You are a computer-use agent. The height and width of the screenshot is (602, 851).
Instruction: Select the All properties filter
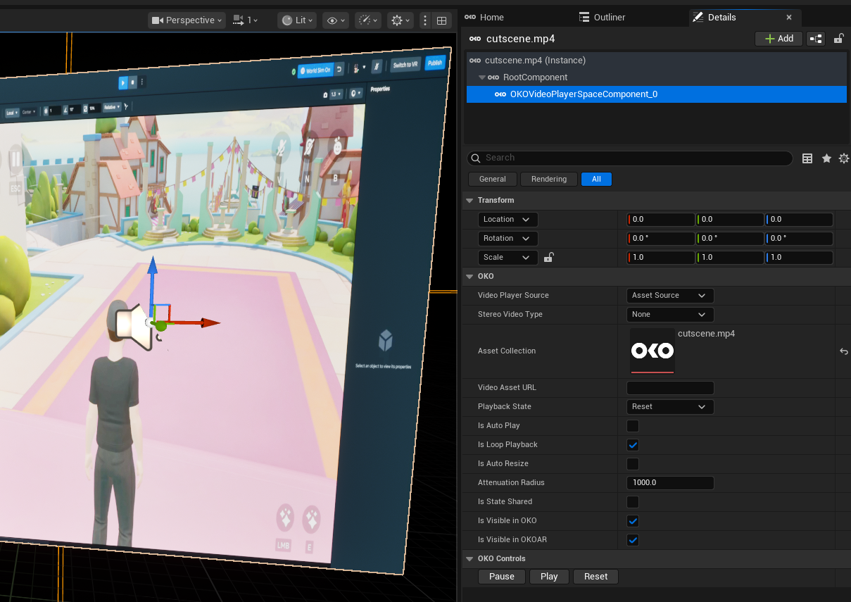[596, 180]
